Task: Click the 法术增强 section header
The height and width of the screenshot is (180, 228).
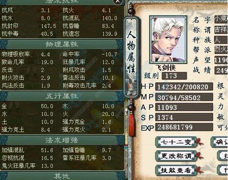Action: (x=62, y=140)
